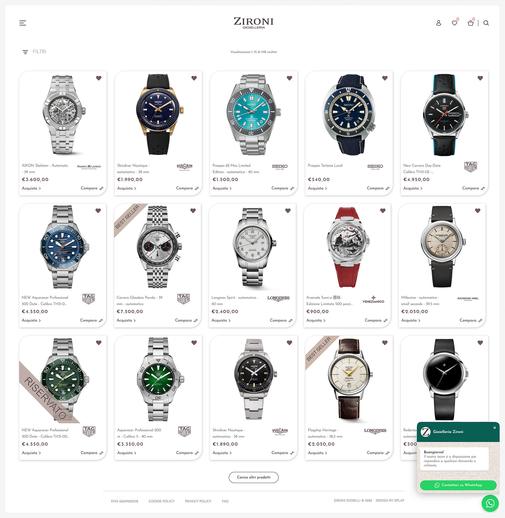The height and width of the screenshot is (518, 505).
Task: Open the search magnifier icon
Action: 486,23
